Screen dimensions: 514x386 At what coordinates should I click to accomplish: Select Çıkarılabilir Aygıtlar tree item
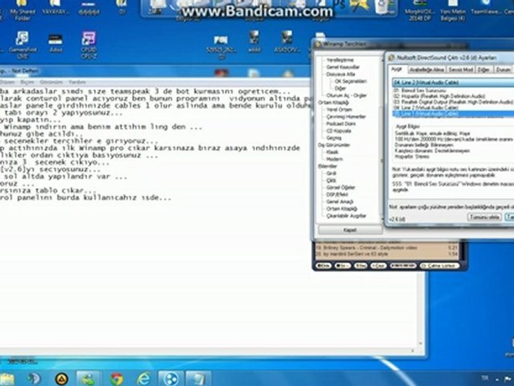click(346, 216)
